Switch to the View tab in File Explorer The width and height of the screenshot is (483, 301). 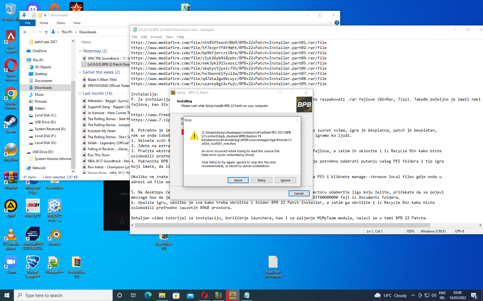tap(77, 23)
